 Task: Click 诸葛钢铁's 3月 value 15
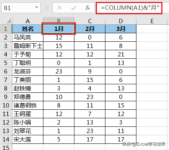coord(121,106)
